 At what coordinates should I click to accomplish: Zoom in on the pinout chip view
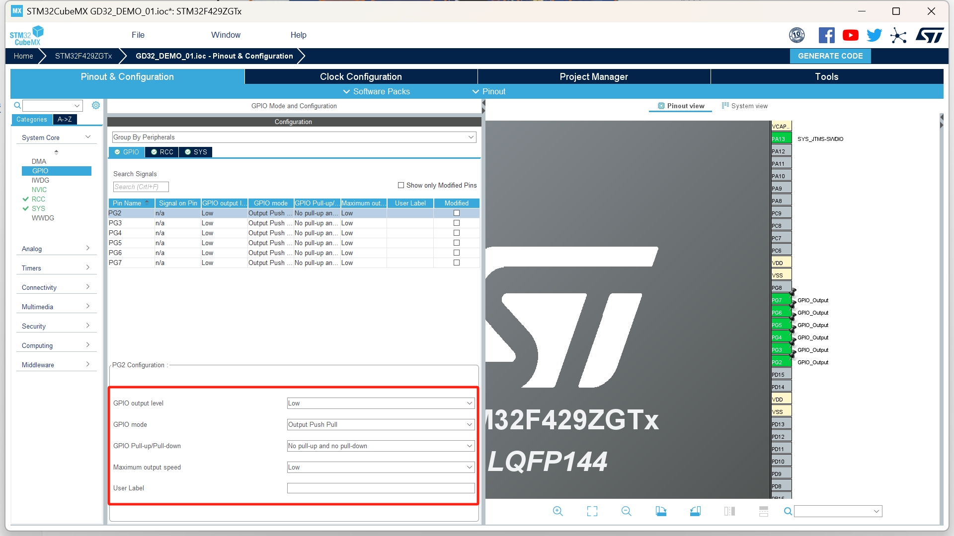coord(558,511)
